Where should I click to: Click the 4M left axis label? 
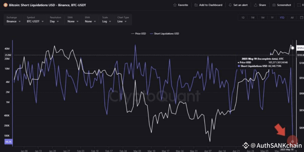(x=8, y=82)
